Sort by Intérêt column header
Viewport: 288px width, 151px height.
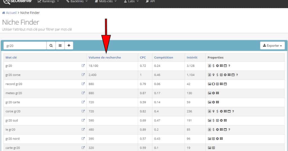coord(192,58)
